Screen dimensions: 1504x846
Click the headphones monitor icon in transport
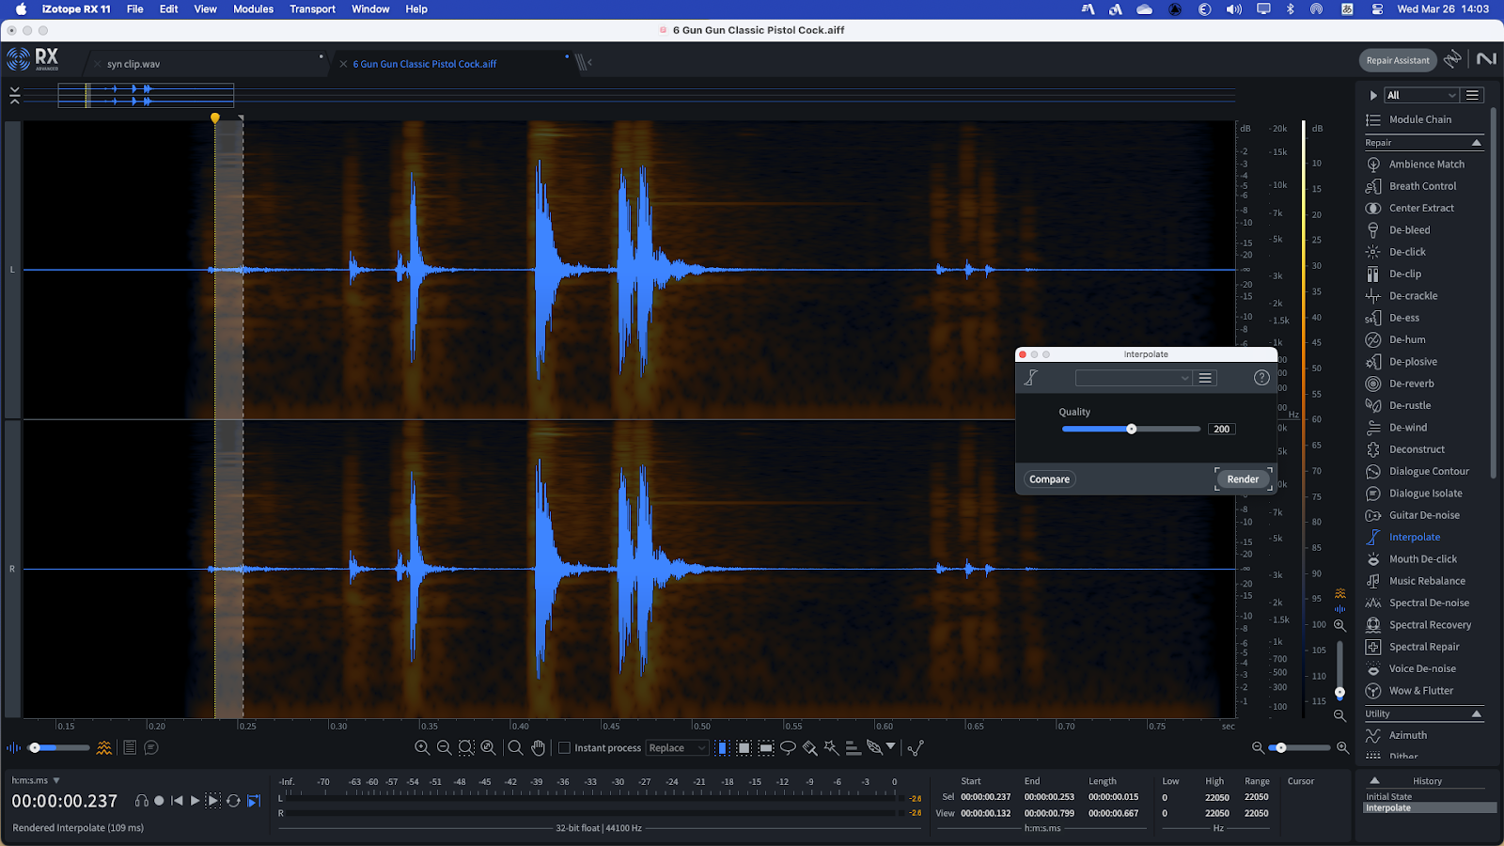142,801
